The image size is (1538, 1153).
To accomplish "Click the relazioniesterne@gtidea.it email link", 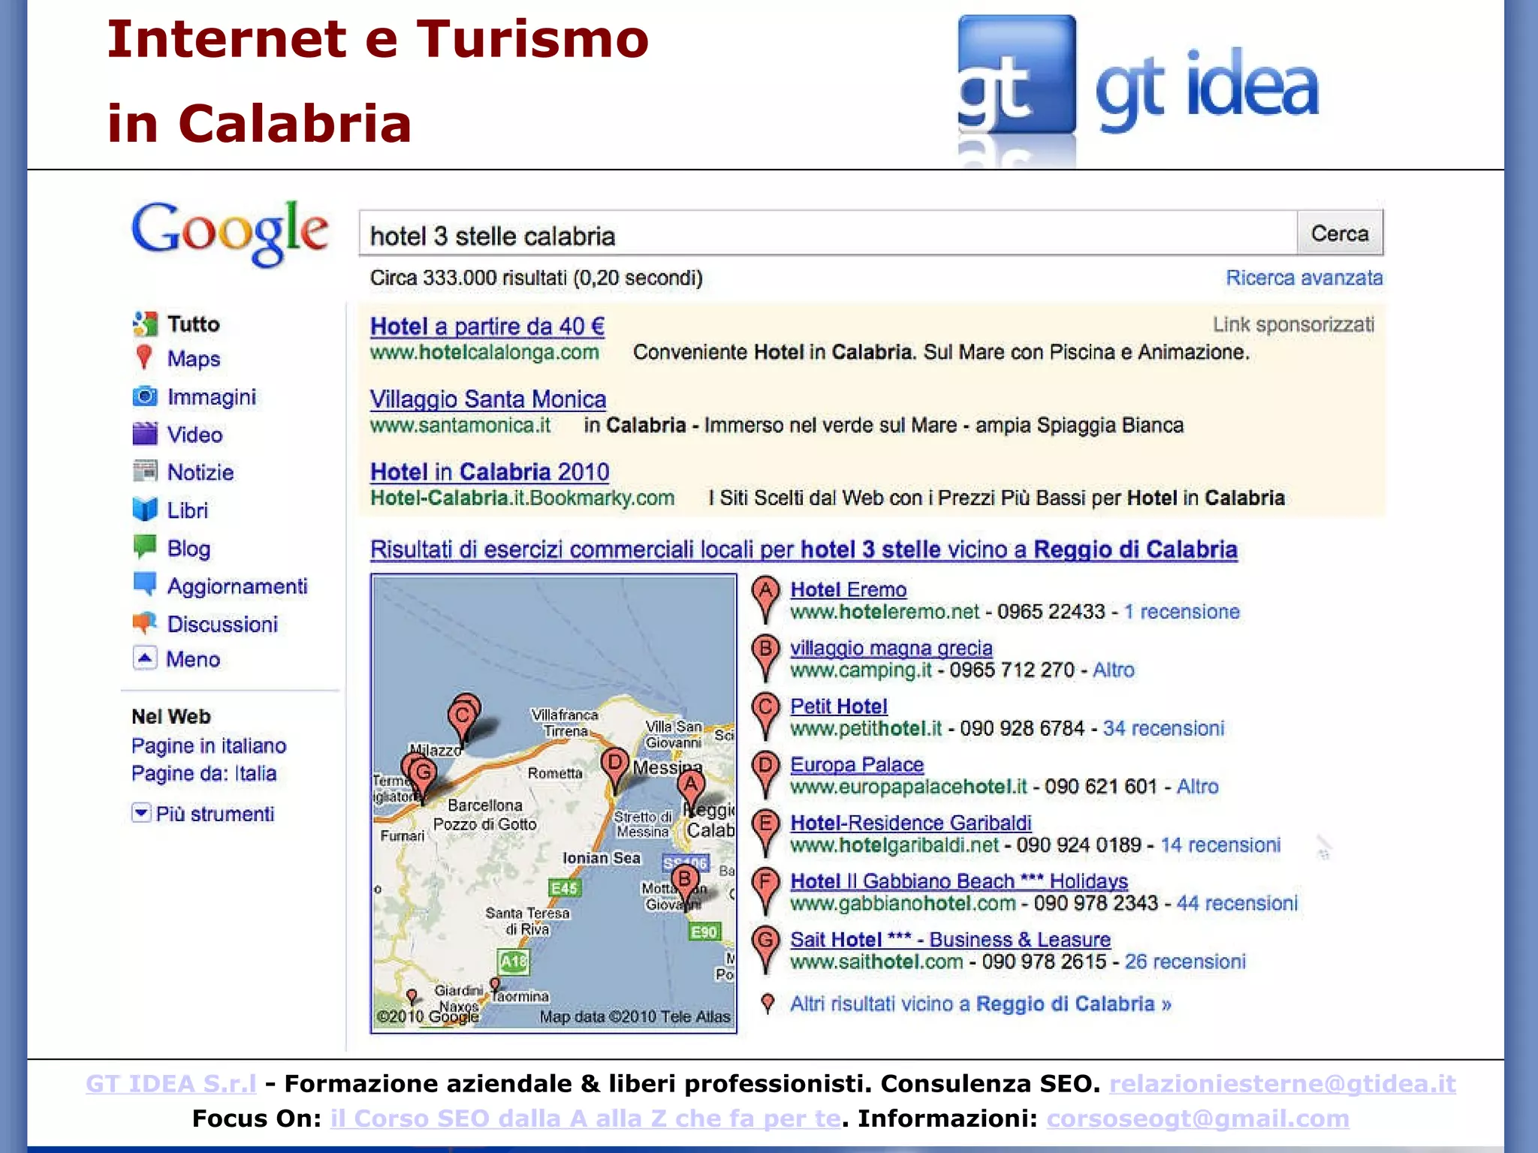I will 1283,1083.
